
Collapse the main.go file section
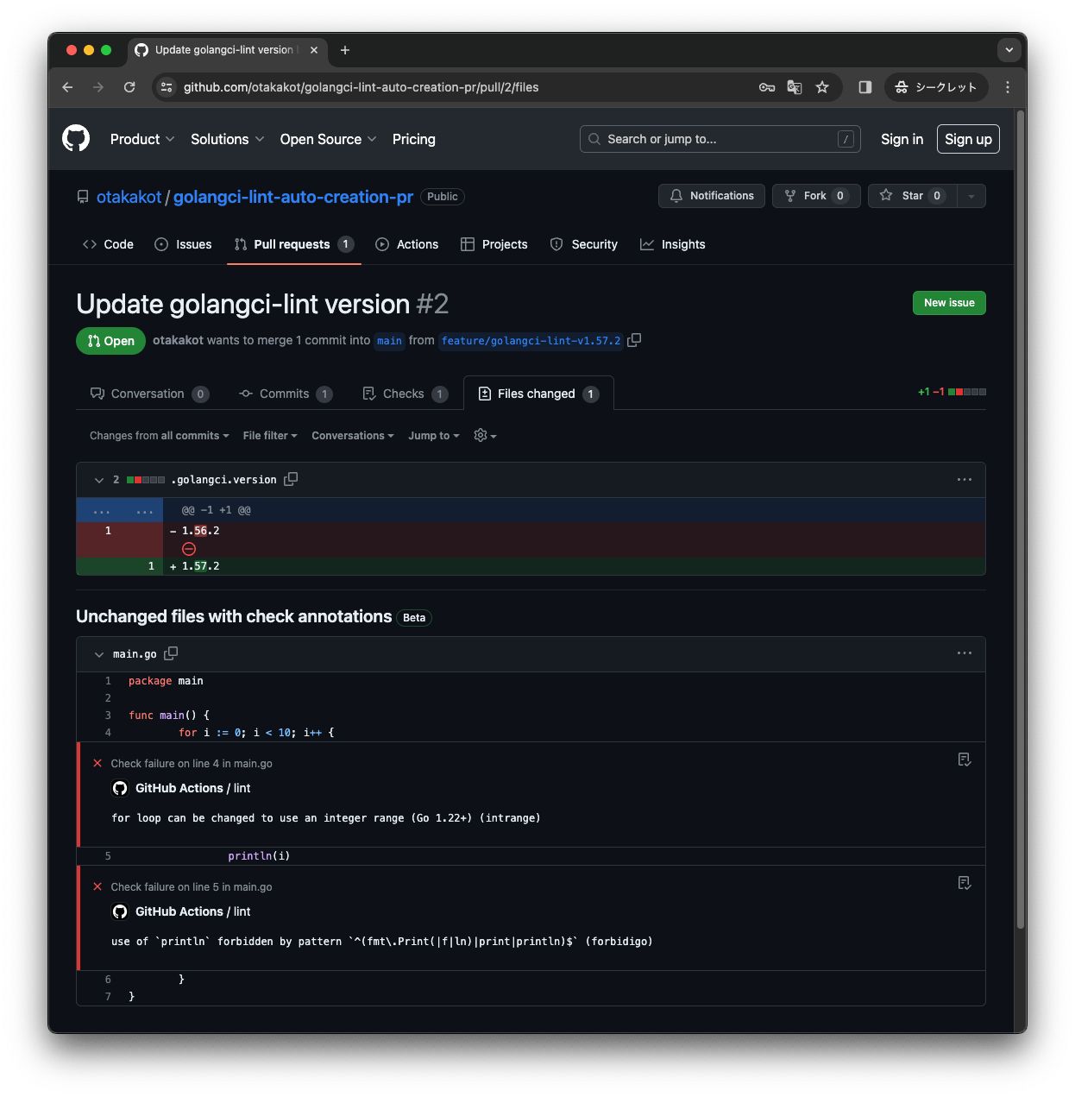[x=99, y=654]
